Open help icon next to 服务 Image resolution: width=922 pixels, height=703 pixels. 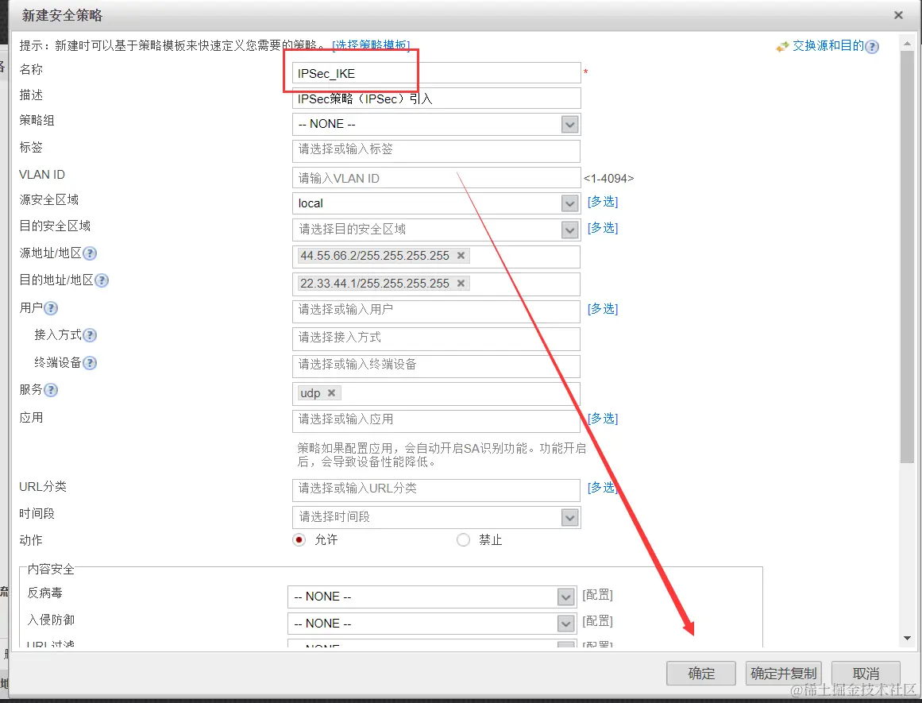(51, 390)
